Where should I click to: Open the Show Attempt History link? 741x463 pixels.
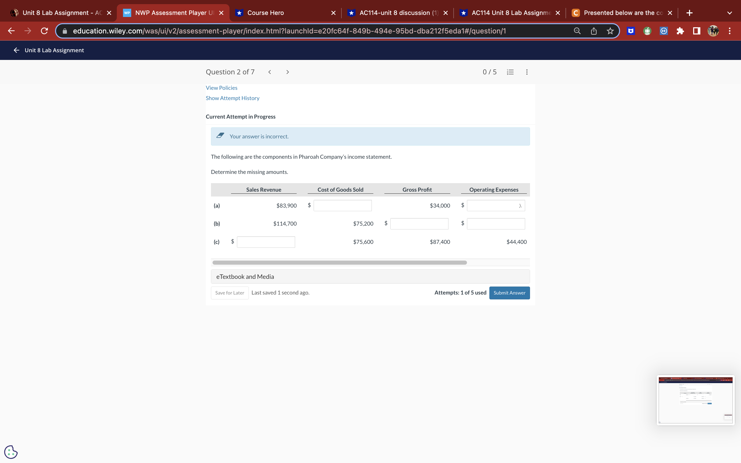point(232,98)
